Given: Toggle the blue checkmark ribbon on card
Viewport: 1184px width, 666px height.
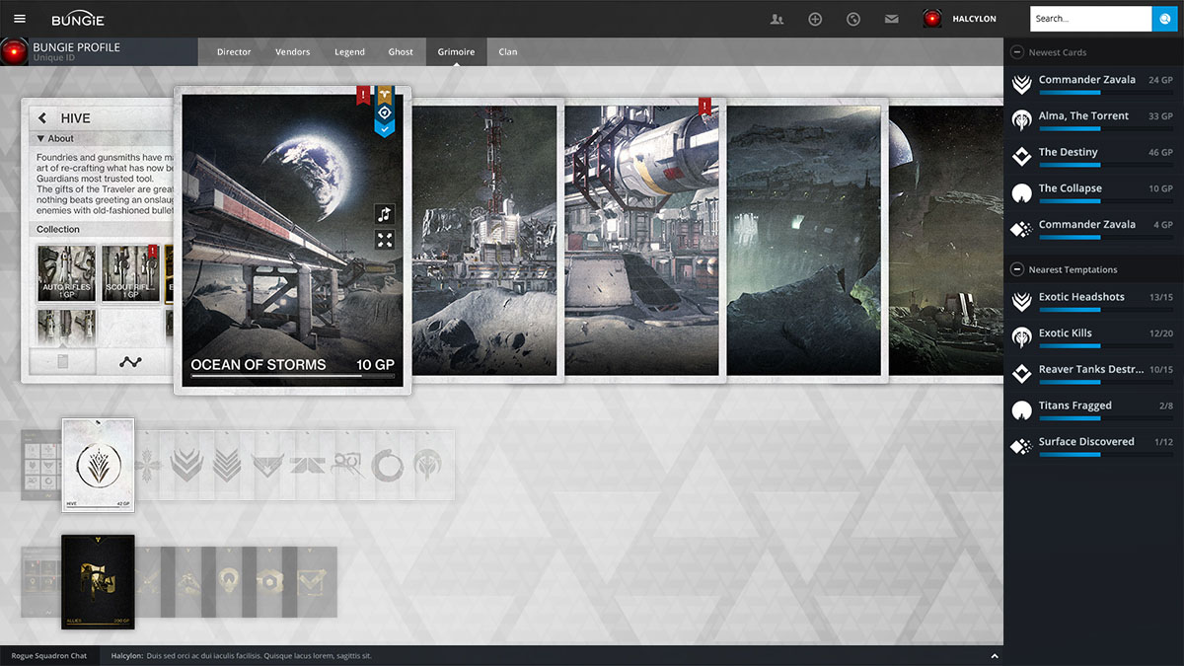Looking at the screenshot, I should pyautogui.click(x=385, y=129).
